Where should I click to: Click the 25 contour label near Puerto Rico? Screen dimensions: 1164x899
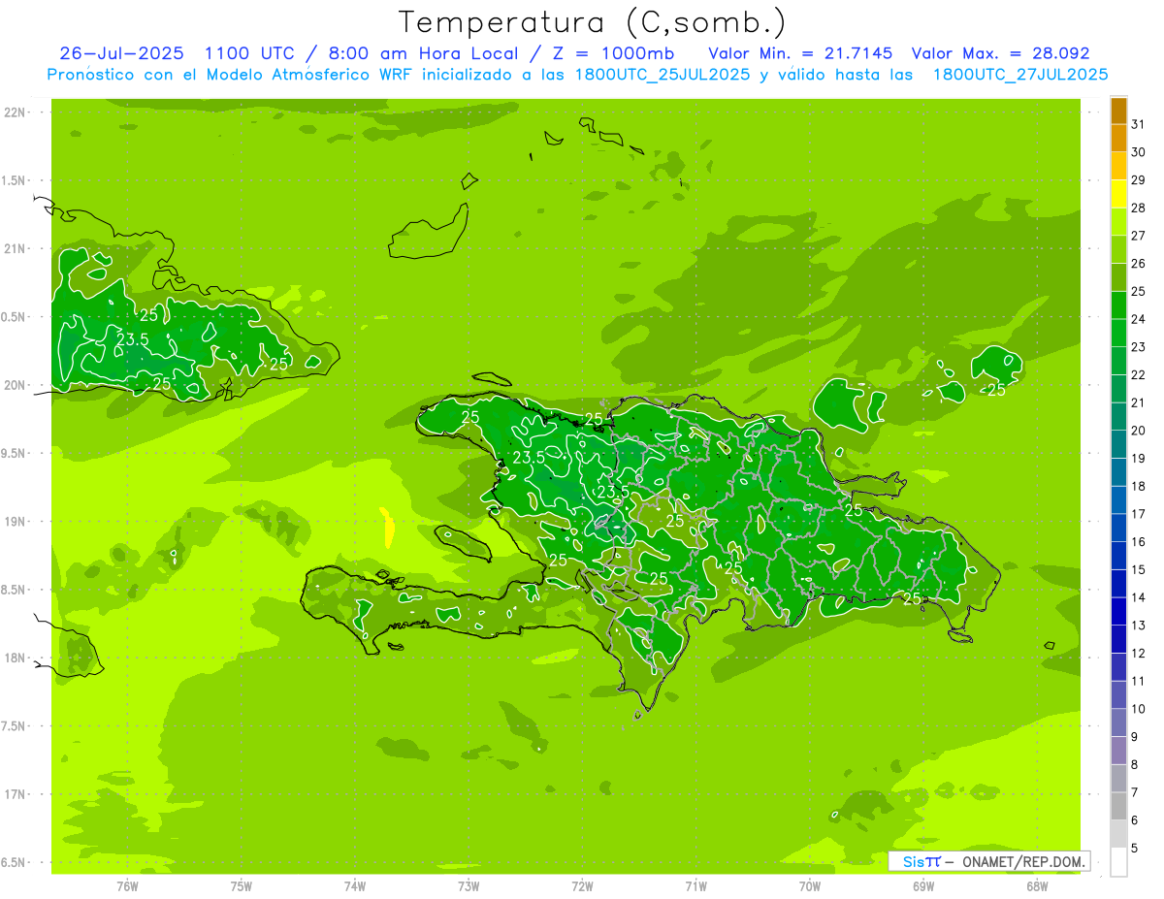point(995,389)
